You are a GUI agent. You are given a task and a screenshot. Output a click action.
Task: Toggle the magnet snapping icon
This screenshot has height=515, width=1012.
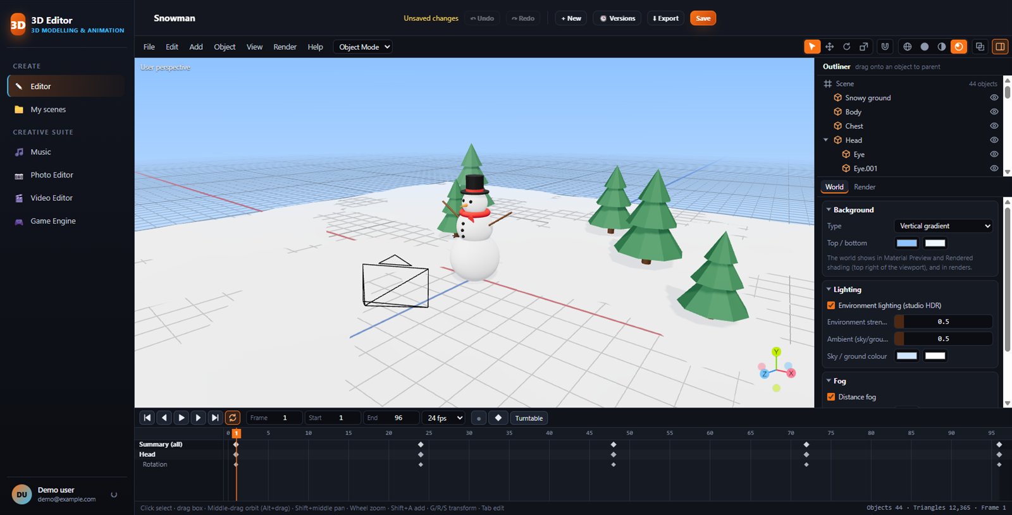pyautogui.click(x=885, y=47)
